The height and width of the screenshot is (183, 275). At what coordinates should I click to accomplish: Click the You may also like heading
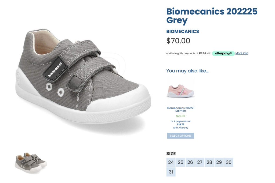coord(187,71)
